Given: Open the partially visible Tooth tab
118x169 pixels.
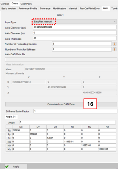Looking at the screenshot, I should (114, 9).
